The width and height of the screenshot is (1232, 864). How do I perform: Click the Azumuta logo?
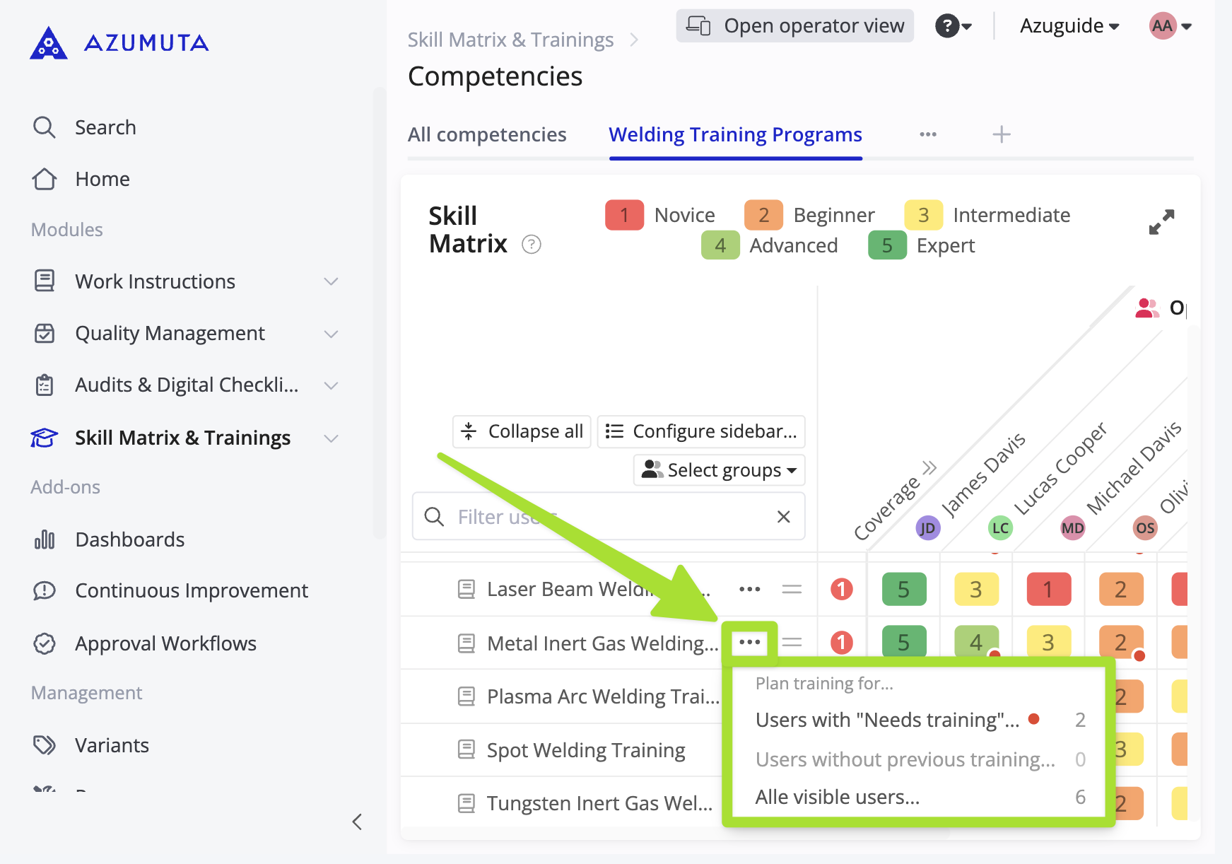tap(119, 43)
